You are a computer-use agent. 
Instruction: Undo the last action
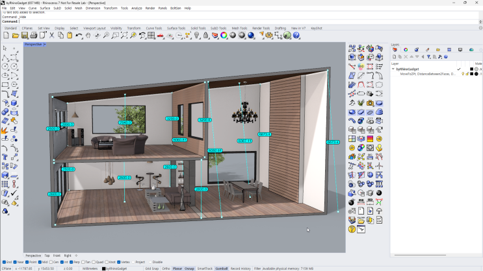tap(79, 36)
